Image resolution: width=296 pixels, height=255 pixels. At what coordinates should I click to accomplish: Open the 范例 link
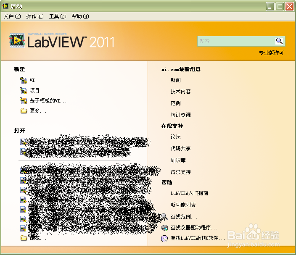176,103
